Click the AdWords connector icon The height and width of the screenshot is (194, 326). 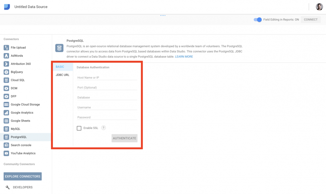coord(6,56)
